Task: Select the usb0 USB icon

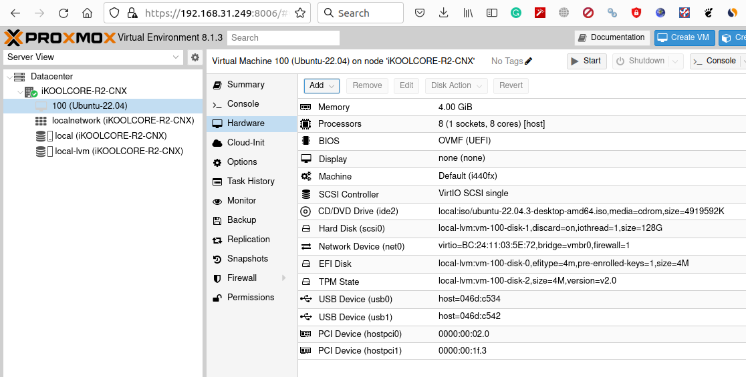Action: click(306, 299)
